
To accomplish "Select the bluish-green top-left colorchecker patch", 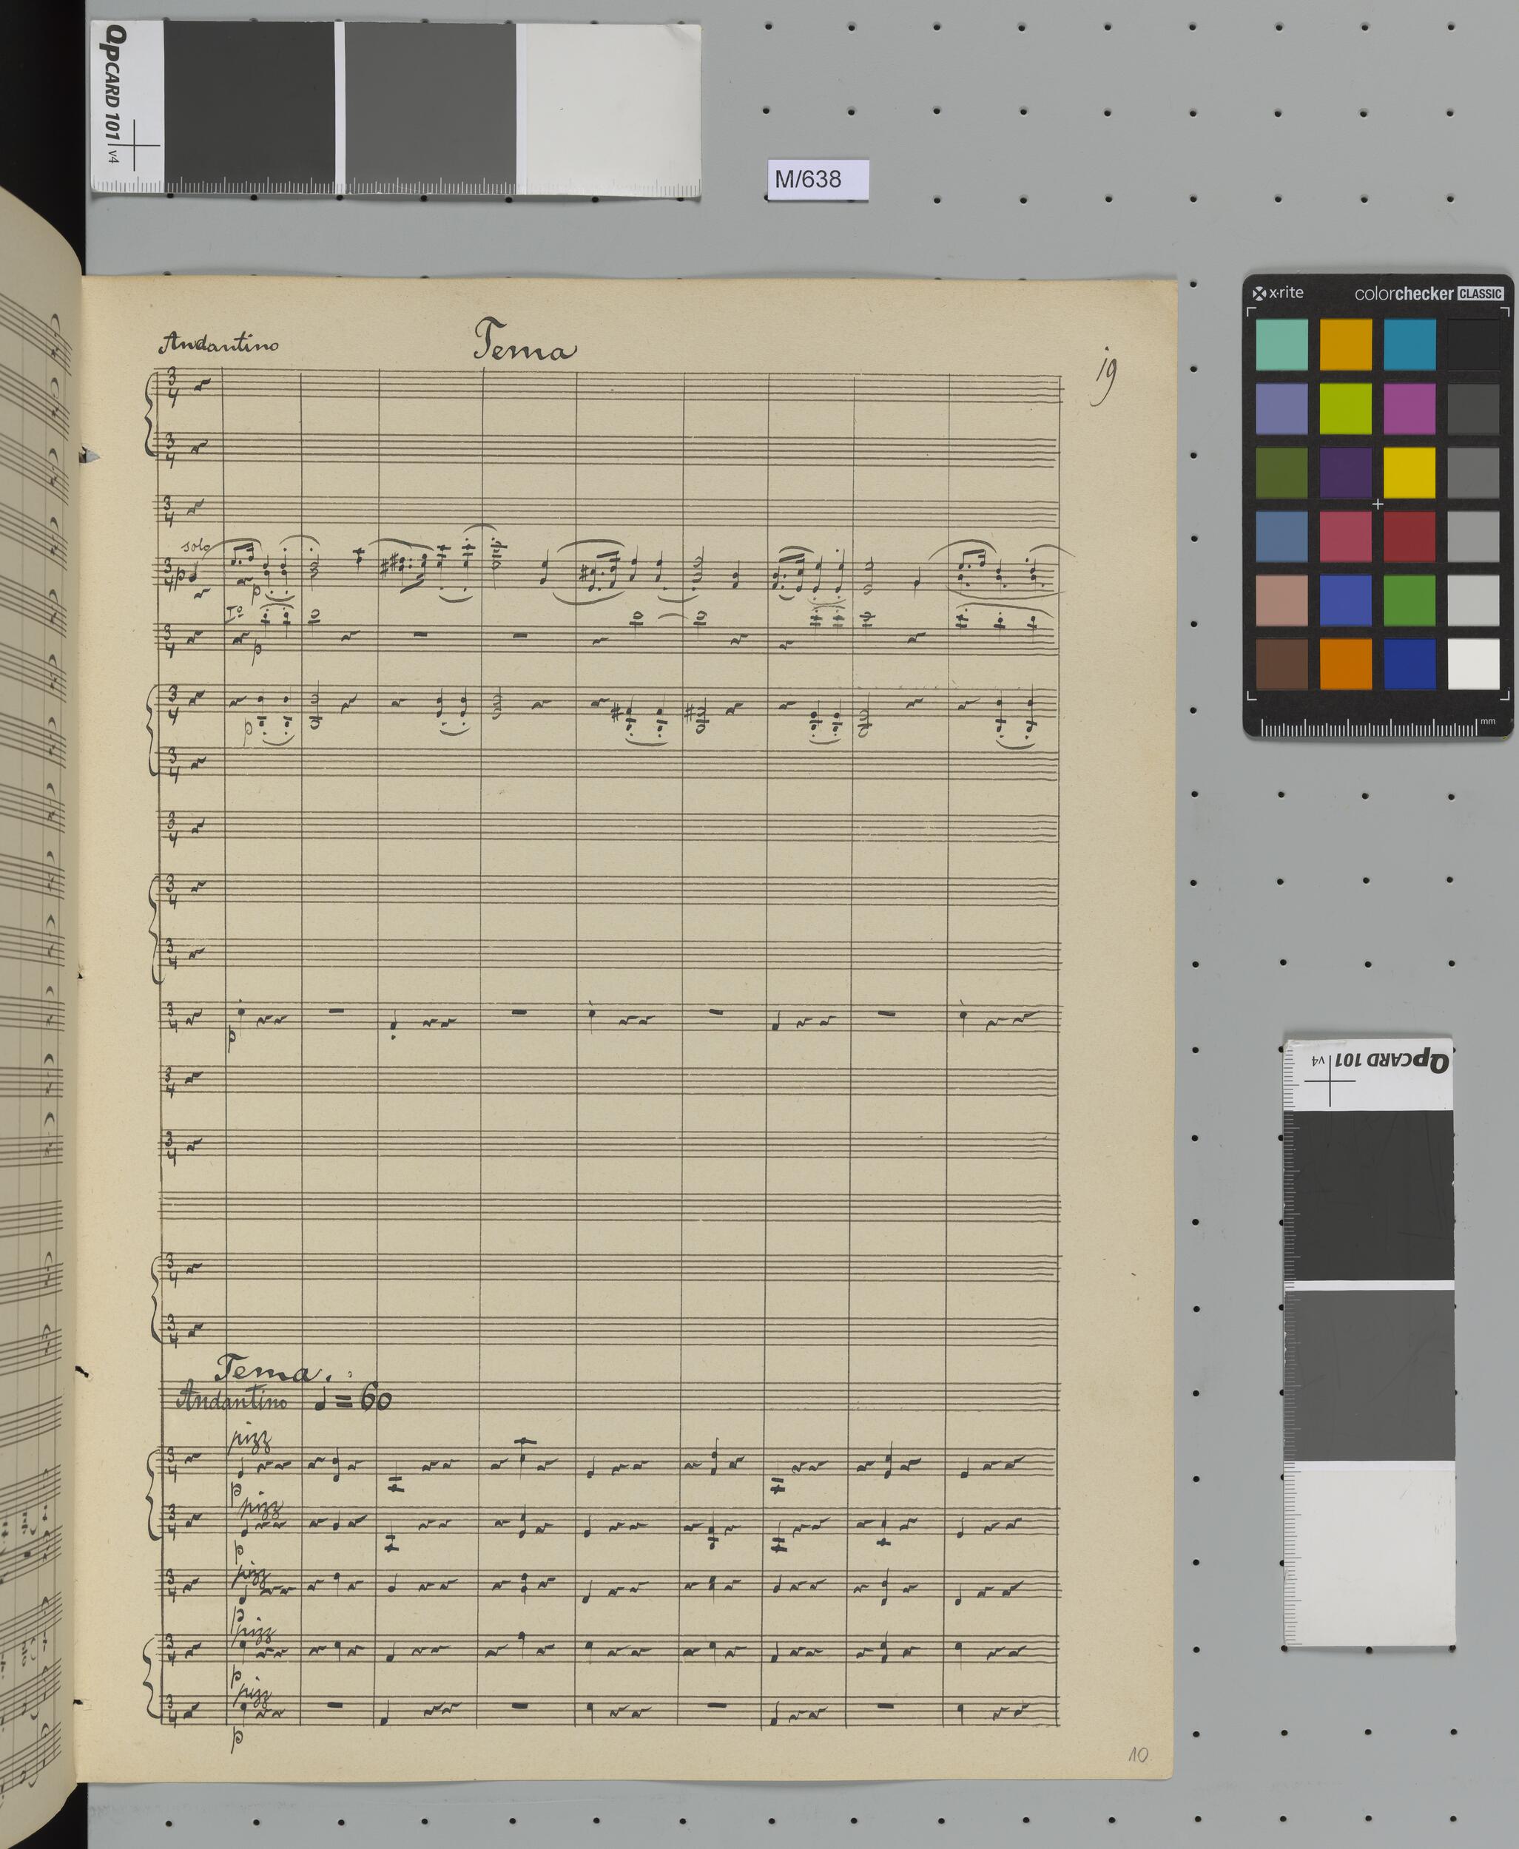I will [x=1281, y=345].
